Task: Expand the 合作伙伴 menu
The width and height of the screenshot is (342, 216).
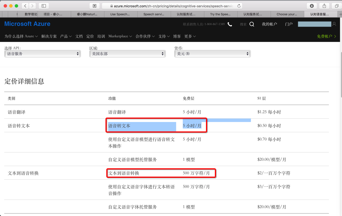Action: [x=145, y=36]
